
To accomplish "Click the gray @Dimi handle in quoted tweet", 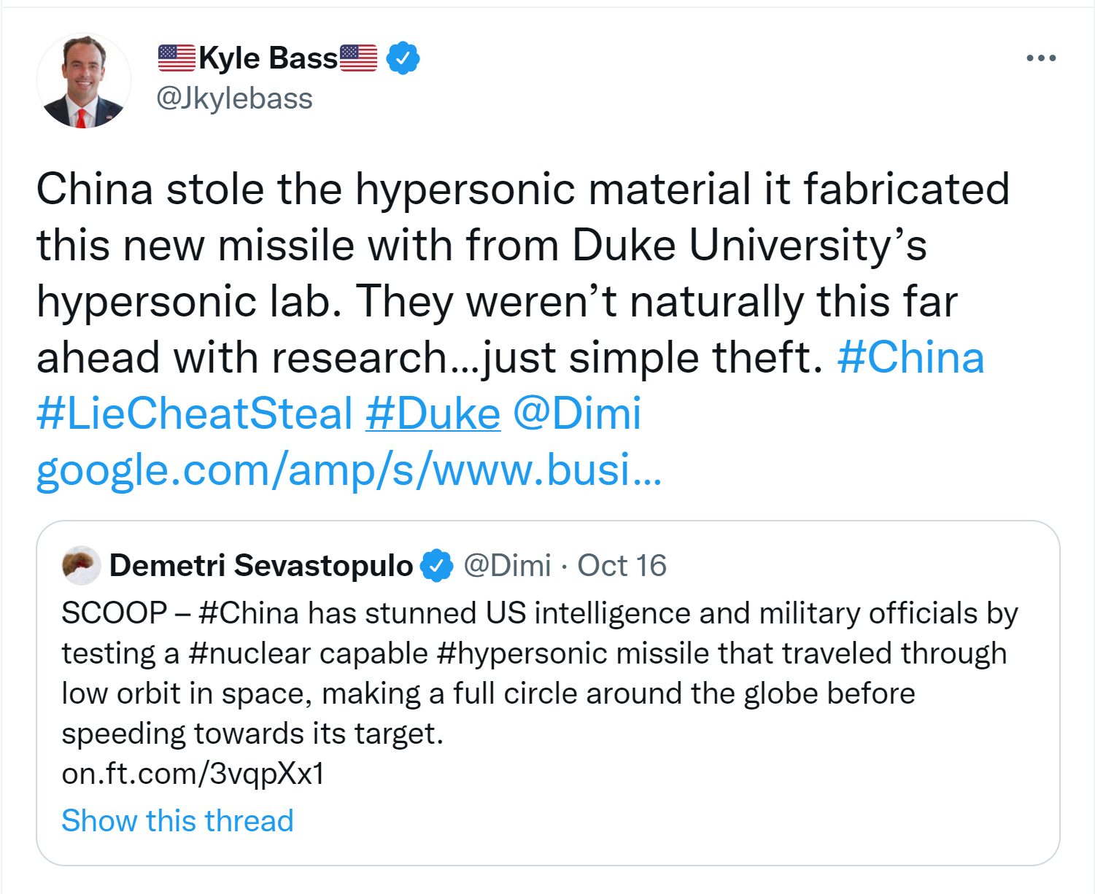I will [x=507, y=566].
